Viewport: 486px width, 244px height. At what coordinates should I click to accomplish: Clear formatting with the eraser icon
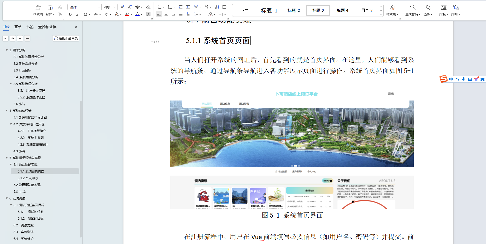(148, 7)
